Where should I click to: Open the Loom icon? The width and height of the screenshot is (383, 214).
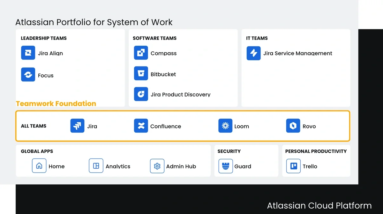point(225,126)
